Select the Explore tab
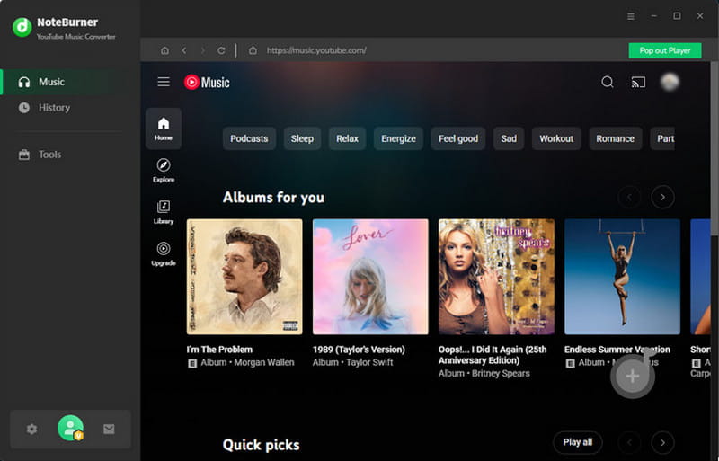Viewport: 719px width, 461px height. [164, 171]
